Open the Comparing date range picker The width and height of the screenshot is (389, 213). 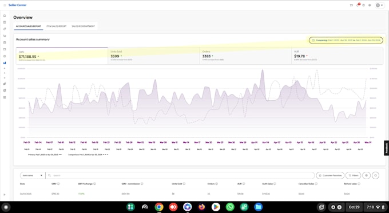[x=346, y=40]
